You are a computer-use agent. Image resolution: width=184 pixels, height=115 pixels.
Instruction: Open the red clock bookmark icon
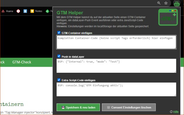(x=18, y=11)
